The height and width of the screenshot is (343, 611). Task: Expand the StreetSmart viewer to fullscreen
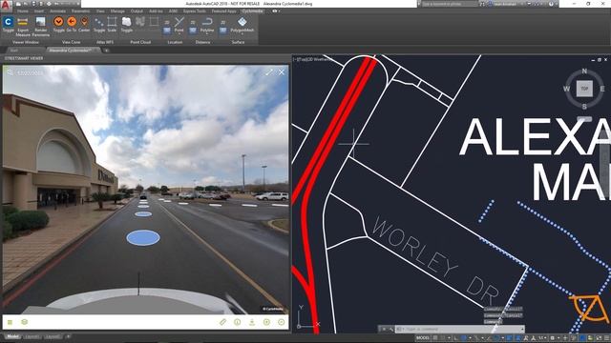[x=269, y=72]
